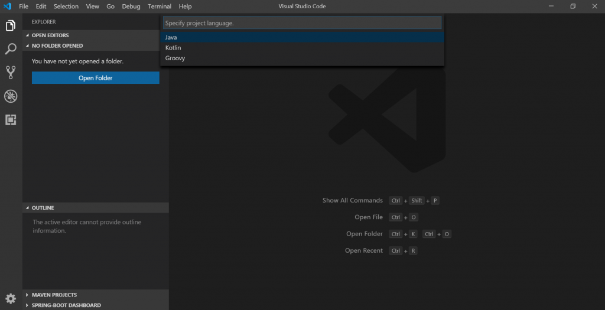Open the Terminal menu

tap(160, 6)
